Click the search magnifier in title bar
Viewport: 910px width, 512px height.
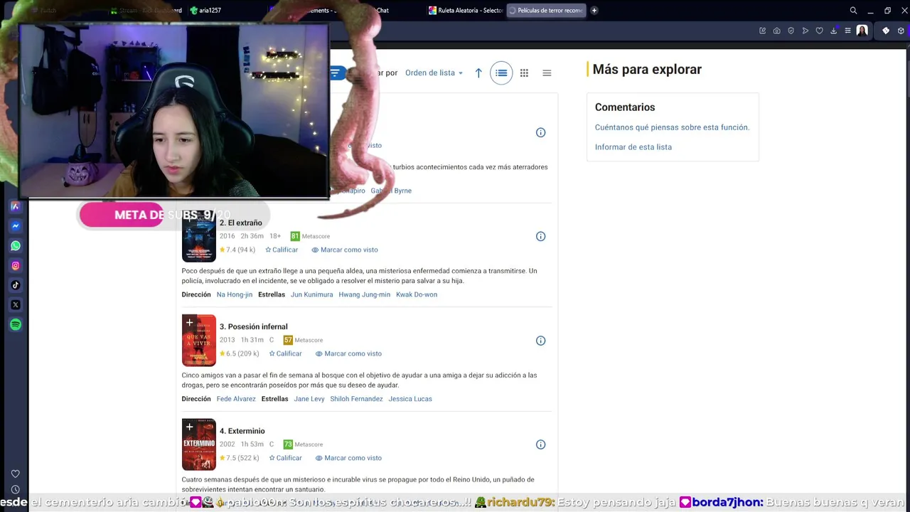tap(853, 11)
